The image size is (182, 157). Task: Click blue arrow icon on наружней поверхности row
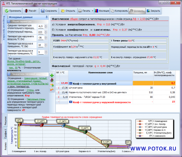(x=71, y=102)
